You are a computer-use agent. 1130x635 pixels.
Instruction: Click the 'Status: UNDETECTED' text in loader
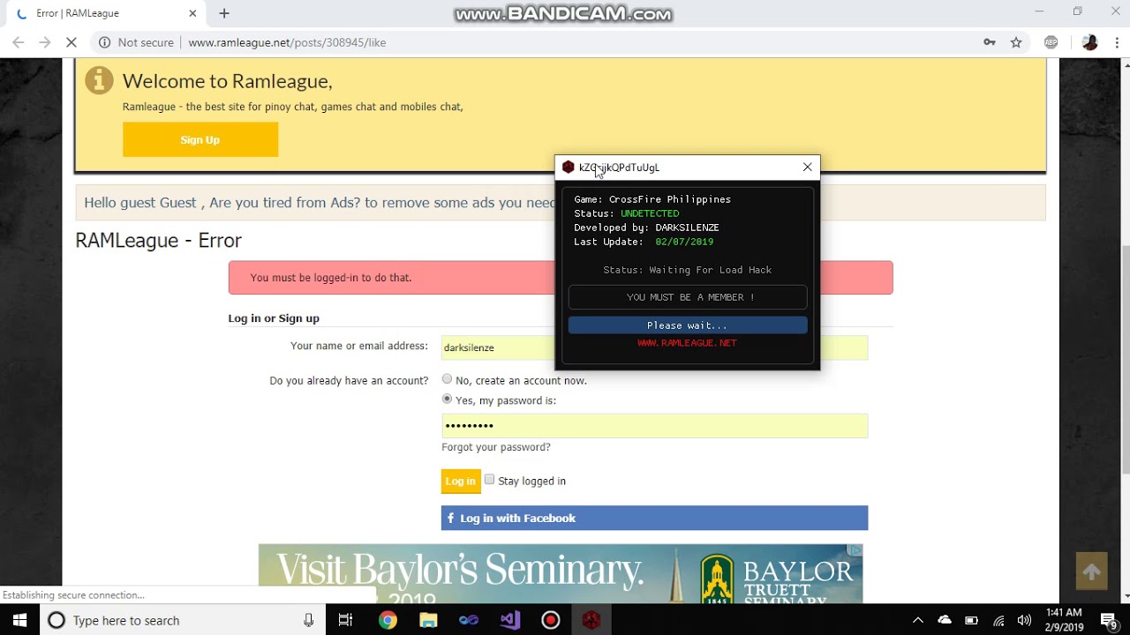point(627,213)
